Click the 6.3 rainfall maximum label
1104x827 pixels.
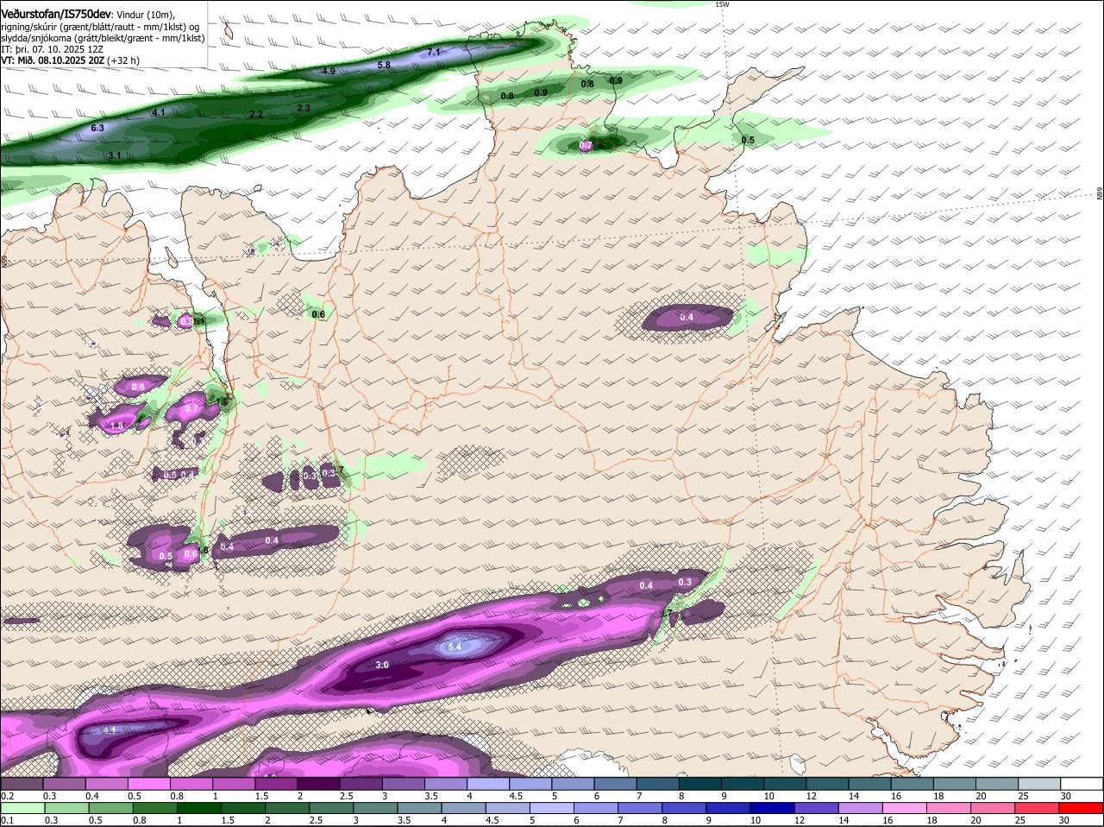pyautogui.click(x=97, y=128)
